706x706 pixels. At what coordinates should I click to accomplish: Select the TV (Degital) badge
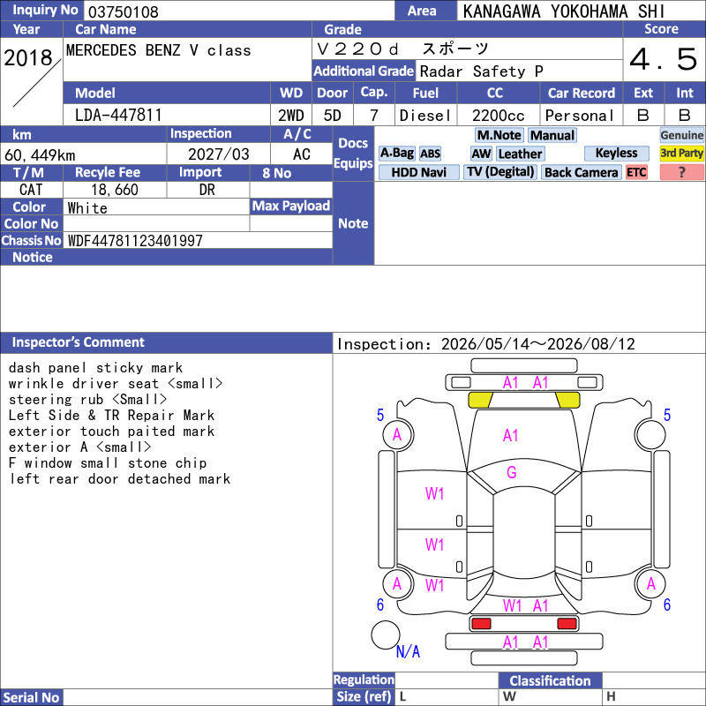tap(500, 172)
